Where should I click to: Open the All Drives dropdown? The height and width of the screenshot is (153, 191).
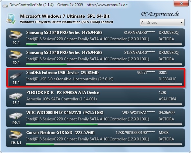[x=162, y=23]
